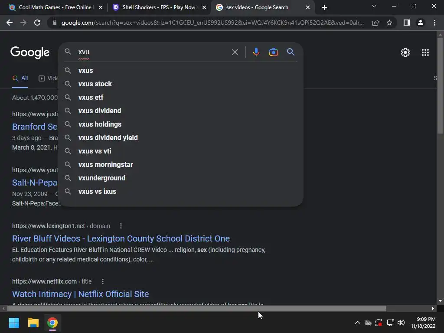Viewport: 444px width, 333px height.
Task: Choose the 'vxus holdings' suggestion
Action: click(181, 124)
